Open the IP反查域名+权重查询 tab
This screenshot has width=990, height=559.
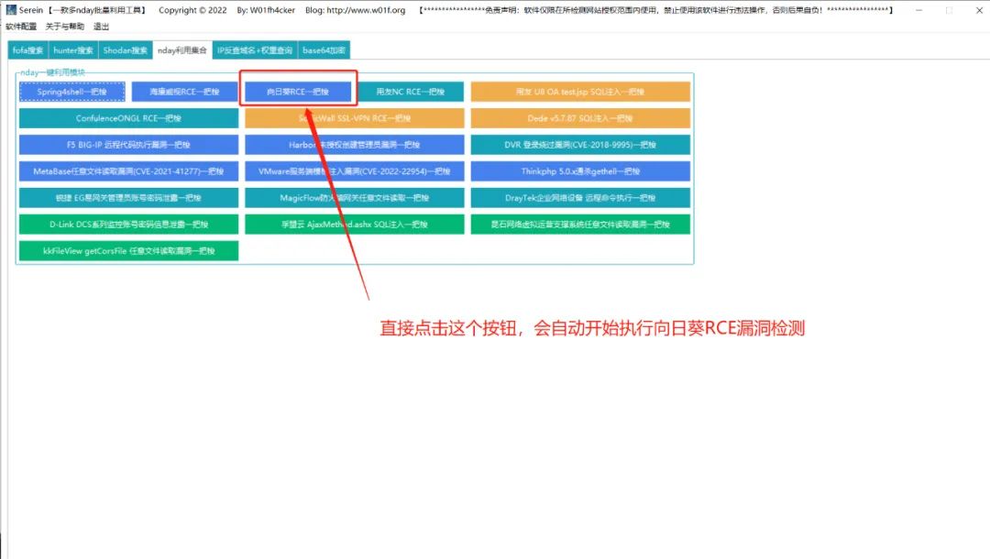(255, 50)
